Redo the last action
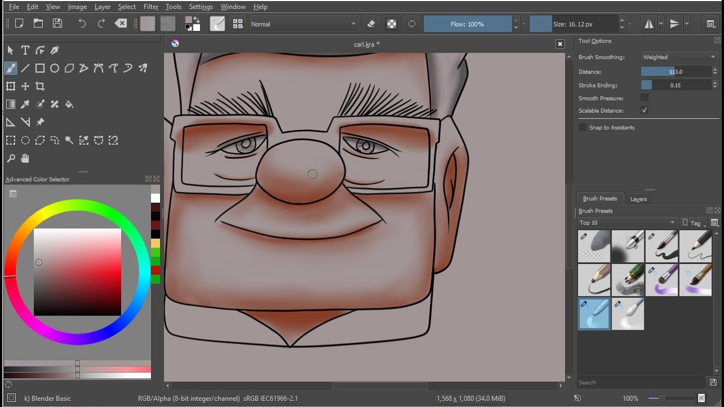Viewport: 724px width, 407px height. 102,24
